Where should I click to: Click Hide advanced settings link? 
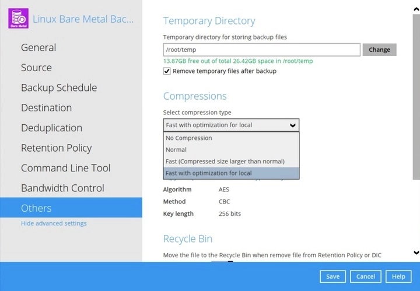(54, 223)
